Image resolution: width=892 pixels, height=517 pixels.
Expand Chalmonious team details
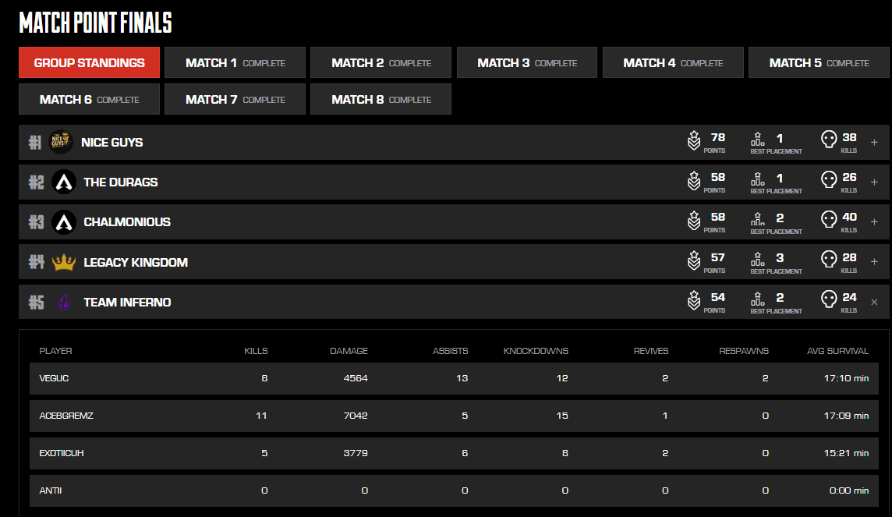(874, 221)
